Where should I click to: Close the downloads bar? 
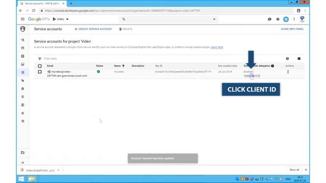[306, 170]
